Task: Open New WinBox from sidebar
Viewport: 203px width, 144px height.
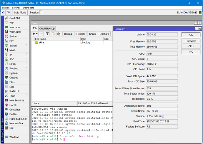Action: coord(16,123)
